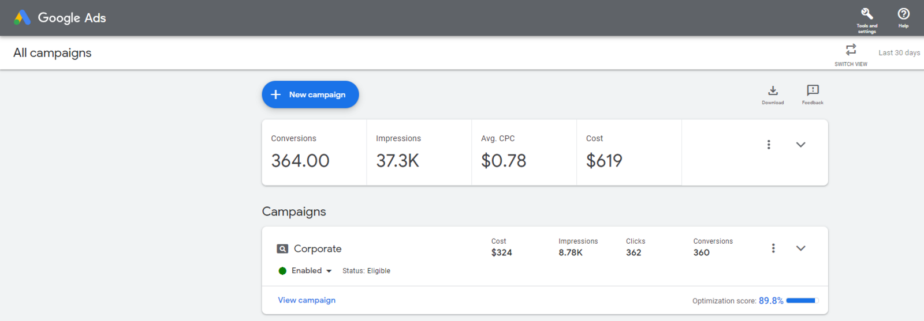Click the search campaign type icon beside Corporate
Screen dimensions: 924x321
(282, 249)
